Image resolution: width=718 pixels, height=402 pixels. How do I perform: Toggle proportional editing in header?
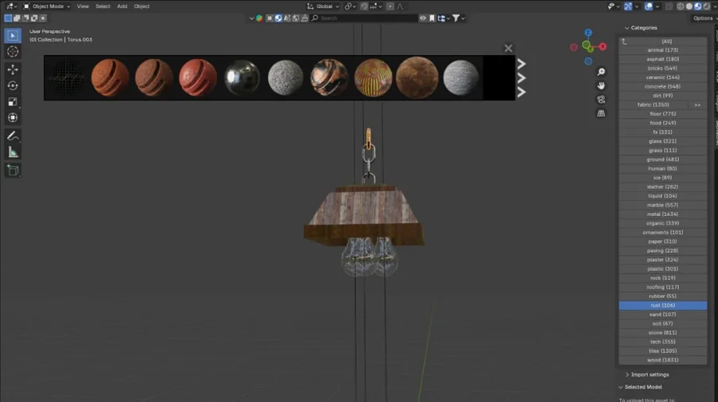(390, 6)
